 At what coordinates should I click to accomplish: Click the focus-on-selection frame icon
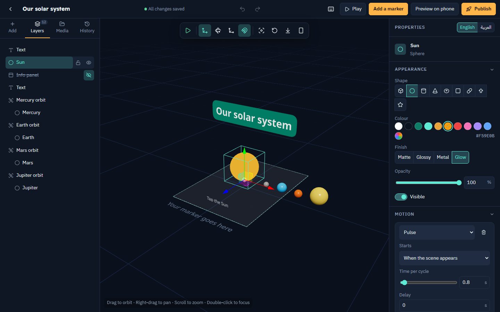tap(261, 31)
